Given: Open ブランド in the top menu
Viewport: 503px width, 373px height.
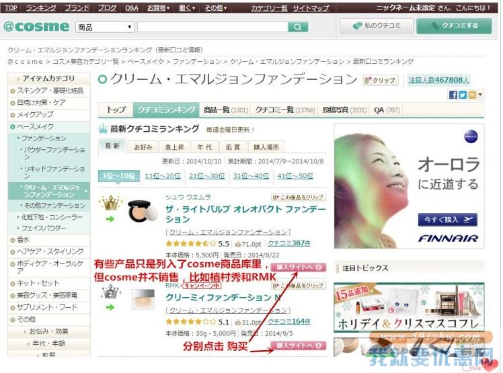Looking at the screenshot, I should [x=77, y=7].
